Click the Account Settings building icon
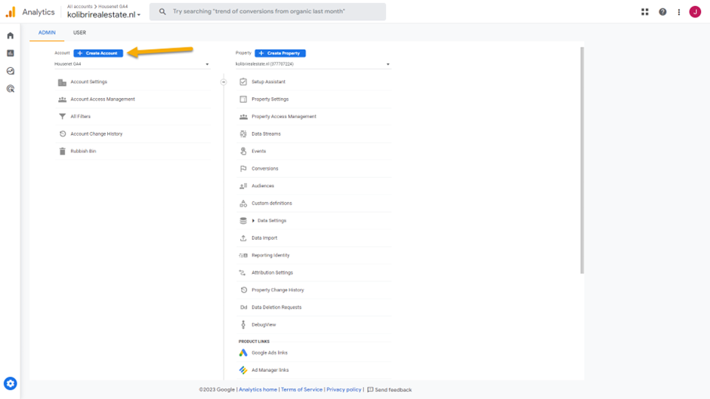 point(62,82)
